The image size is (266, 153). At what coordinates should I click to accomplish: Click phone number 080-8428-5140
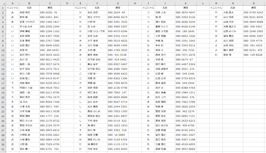(186, 27)
